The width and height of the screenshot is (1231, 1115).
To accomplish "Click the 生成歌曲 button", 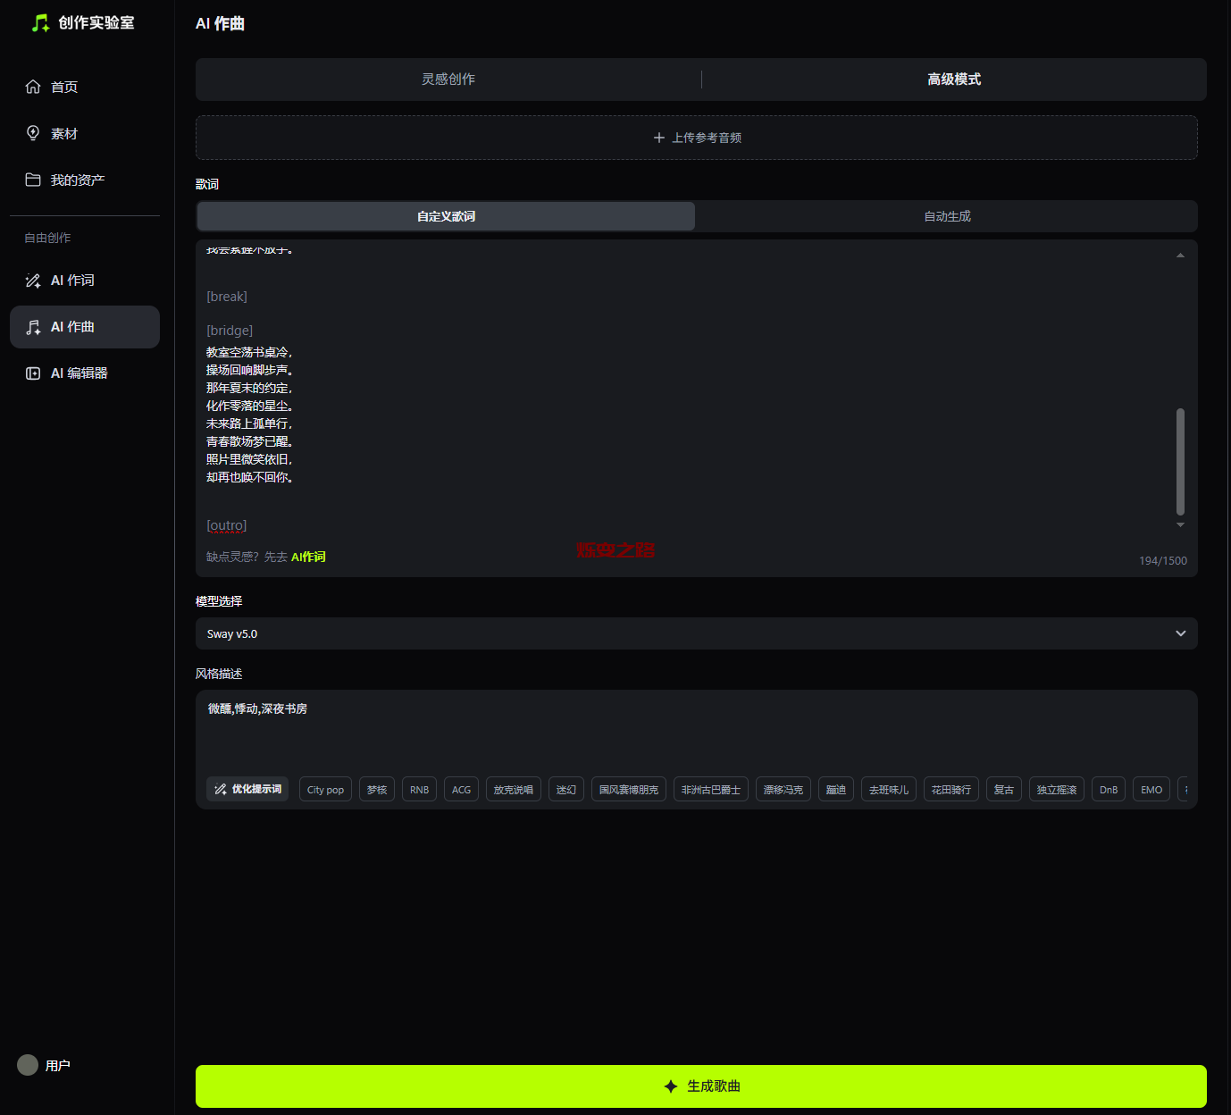I will click(700, 1086).
